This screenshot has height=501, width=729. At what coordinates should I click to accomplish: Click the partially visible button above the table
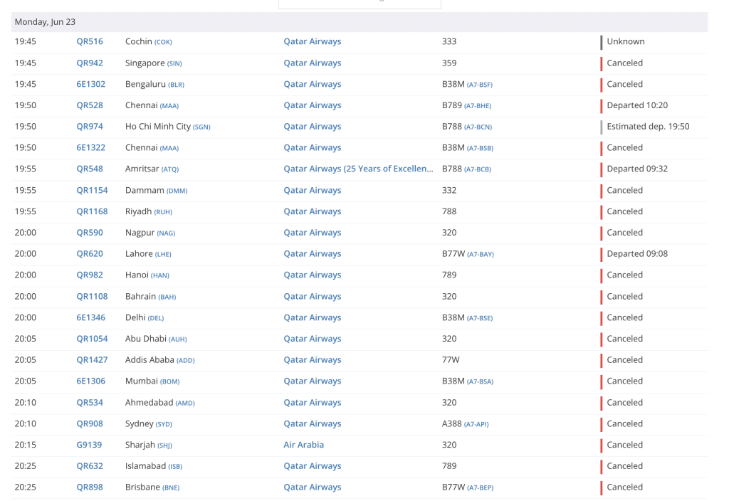tap(359, 4)
